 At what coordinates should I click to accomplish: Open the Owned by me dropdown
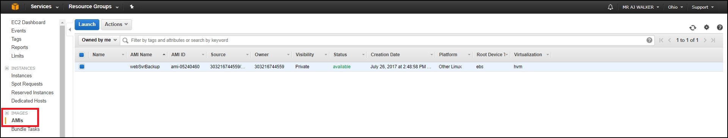pyautogui.click(x=99, y=40)
